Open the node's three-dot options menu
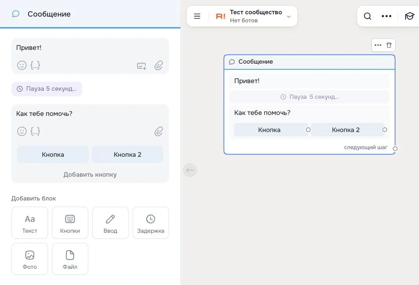419x285 pixels. tap(378, 45)
